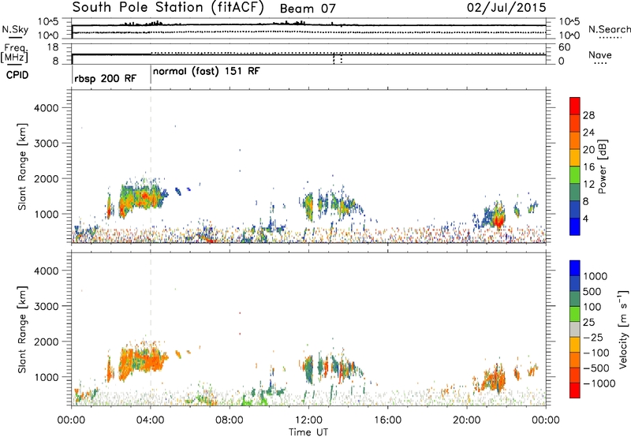Click the 'Beam 07' label
Image resolution: width=631 pixels, height=437 pixels.
point(308,9)
